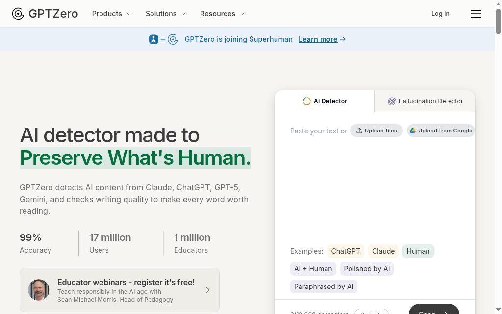Click the Sean Michael Morris portrait thumbnail
The height and width of the screenshot is (314, 502).
39,290
